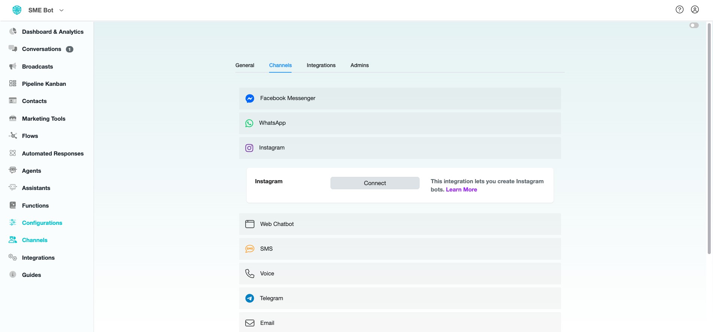Click the Telegram paper plane icon
Viewport: 713px width, 332px height.
click(x=250, y=298)
